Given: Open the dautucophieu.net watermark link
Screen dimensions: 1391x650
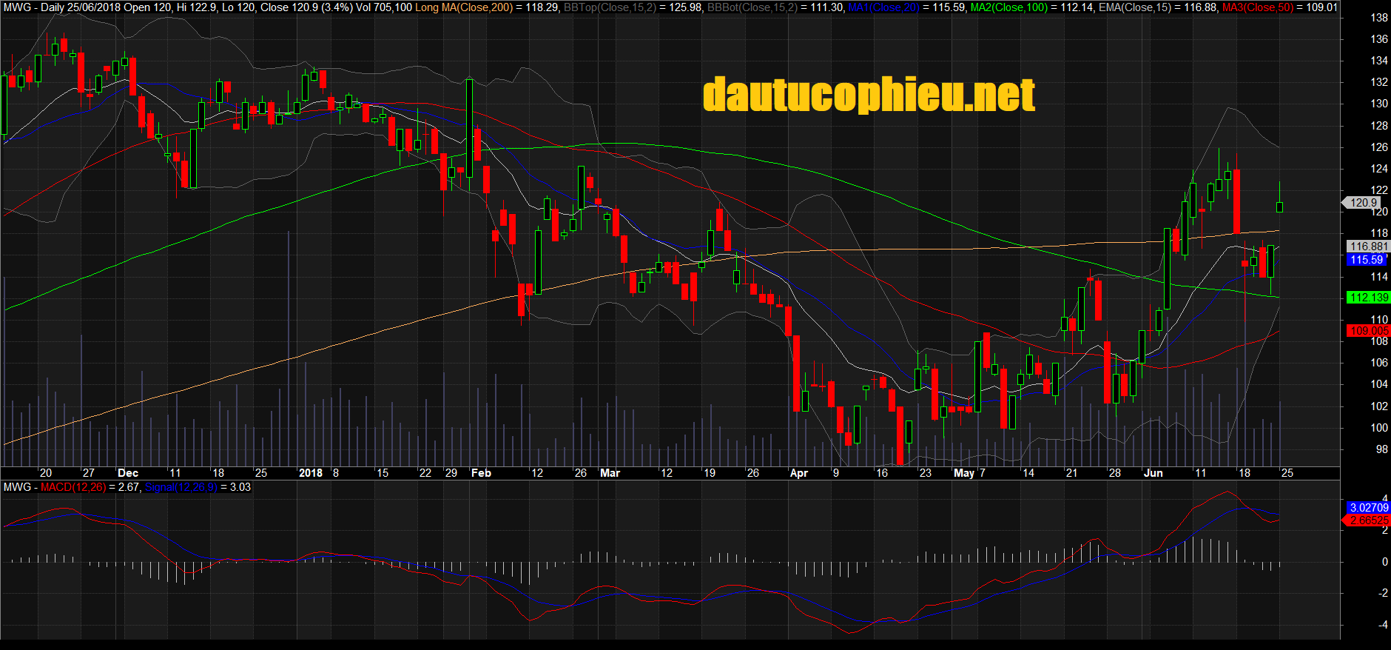Looking at the screenshot, I should tap(869, 96).
